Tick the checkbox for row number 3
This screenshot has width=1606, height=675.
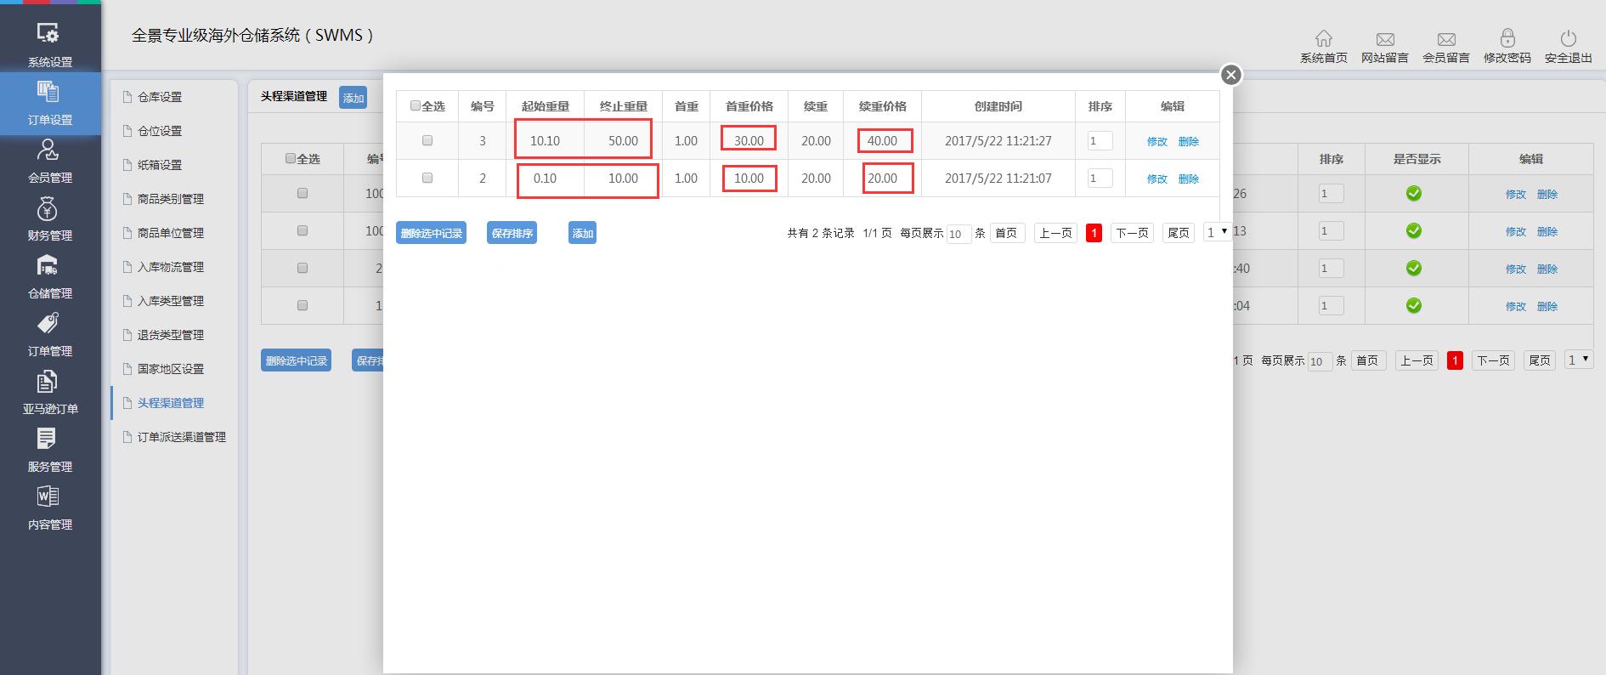tap(427, 141)
